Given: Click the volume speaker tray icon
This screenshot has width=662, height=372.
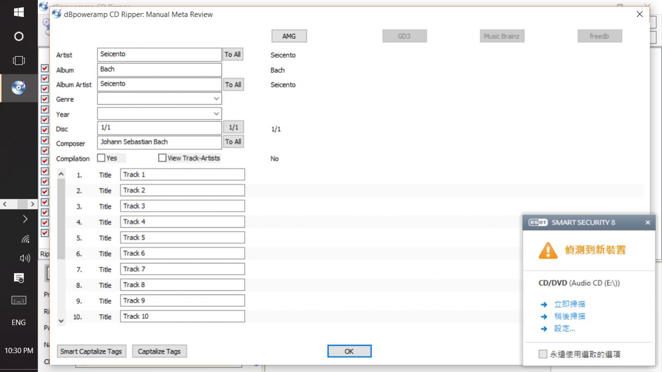Looking at the screenshot, I should [x=25, y=258].
